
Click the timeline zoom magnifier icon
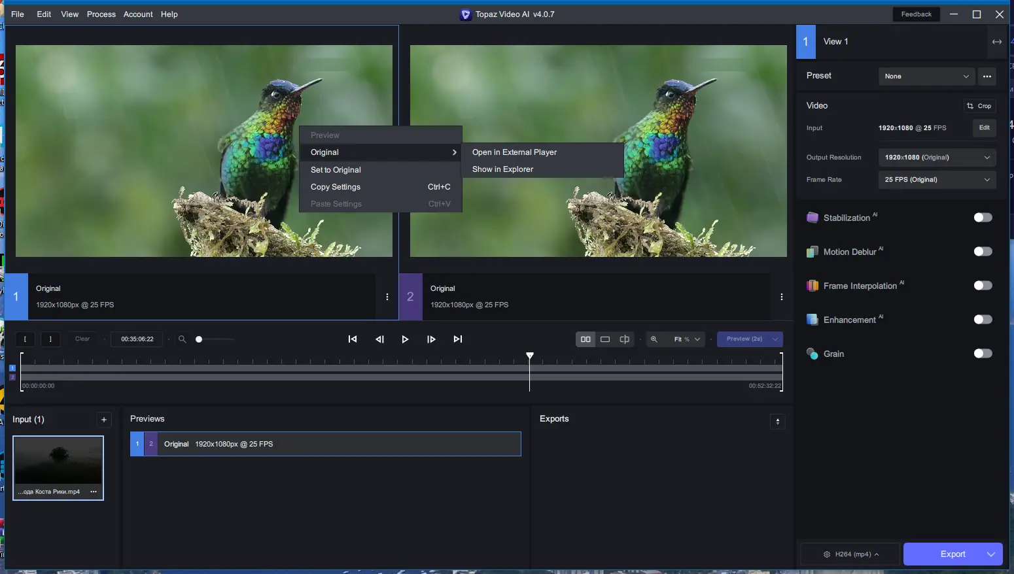pyautogui.click(x=183, y=339)
